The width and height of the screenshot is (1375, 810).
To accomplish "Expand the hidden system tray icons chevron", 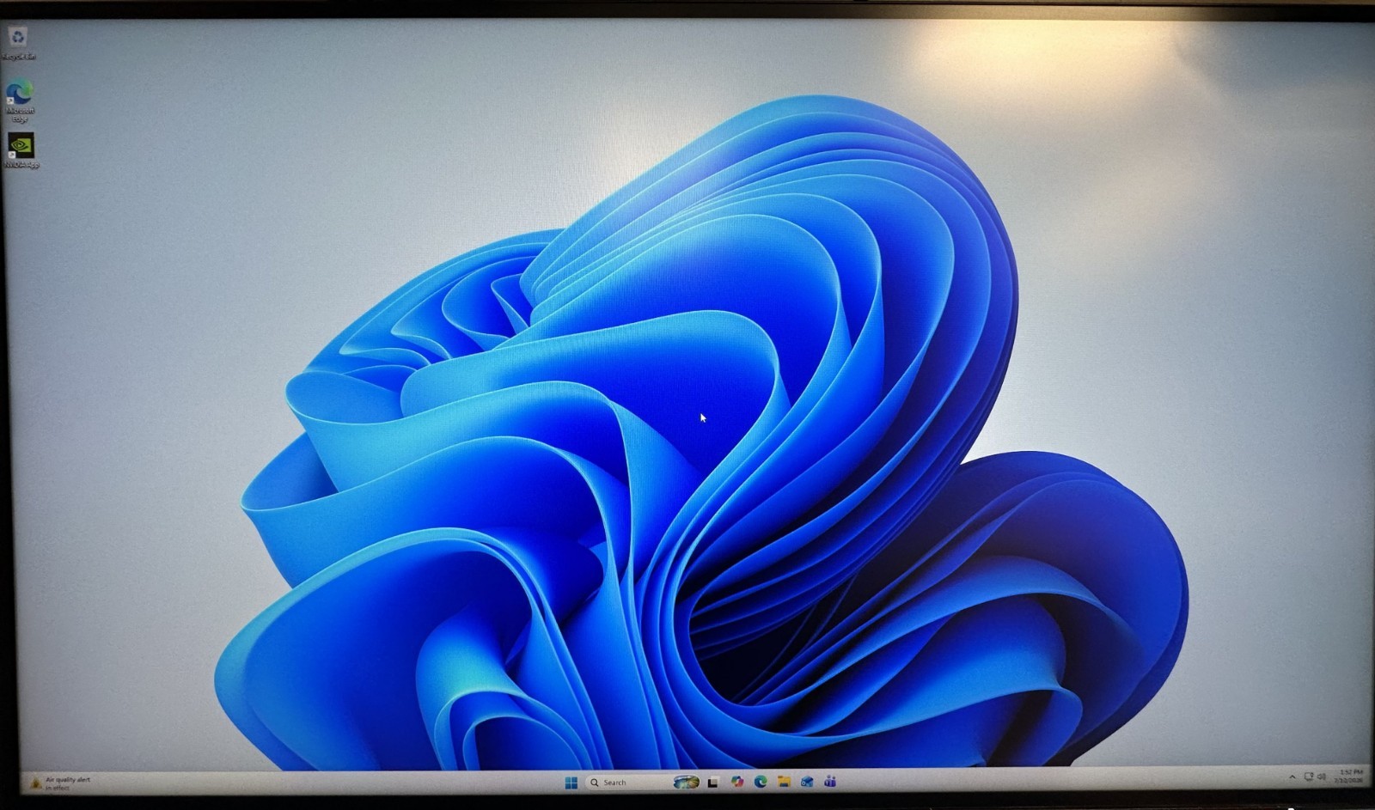I will click(x=1292, y=777).
